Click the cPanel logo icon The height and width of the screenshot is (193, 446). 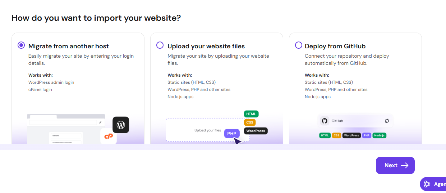[x=109, y=136]
